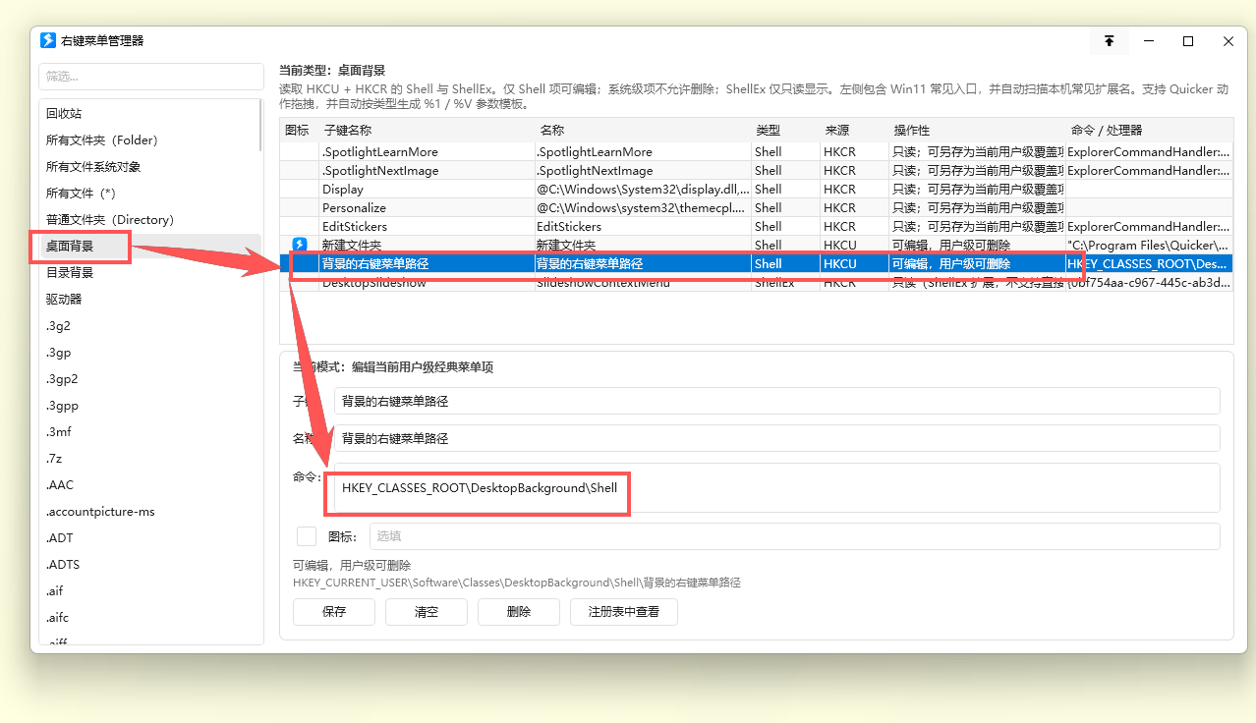Click the Quicker icon beside 新建文件夹 row
This screenshot has height=723, width=1256.
coord(300,245)
